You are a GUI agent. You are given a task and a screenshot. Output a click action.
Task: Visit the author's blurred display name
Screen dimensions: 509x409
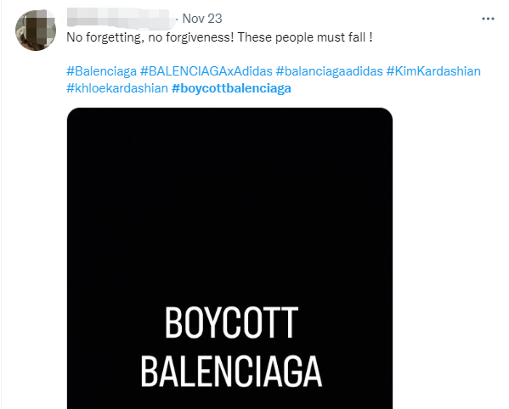click(x=120, y=18)
